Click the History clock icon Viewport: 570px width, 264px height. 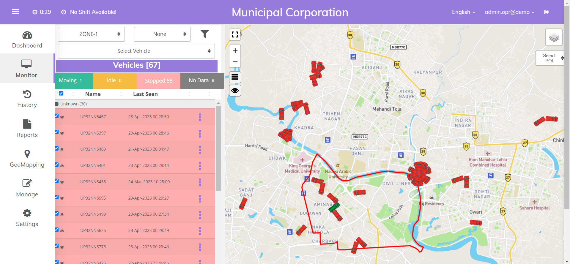pos(27,94)
